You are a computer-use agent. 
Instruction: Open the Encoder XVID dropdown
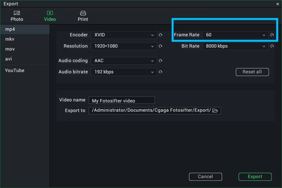coord(124,35)
